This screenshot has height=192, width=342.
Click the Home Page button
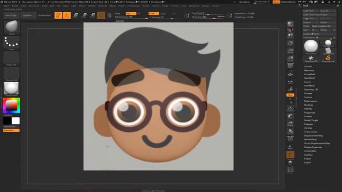pyautogui.click(x=11, y=15)
